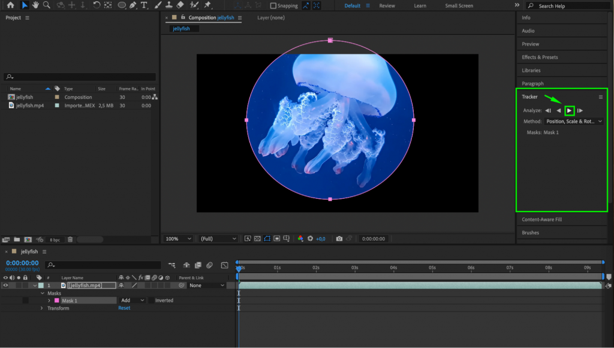Expand the Transform properties group
614x348 pixels.
pos(41,307)
